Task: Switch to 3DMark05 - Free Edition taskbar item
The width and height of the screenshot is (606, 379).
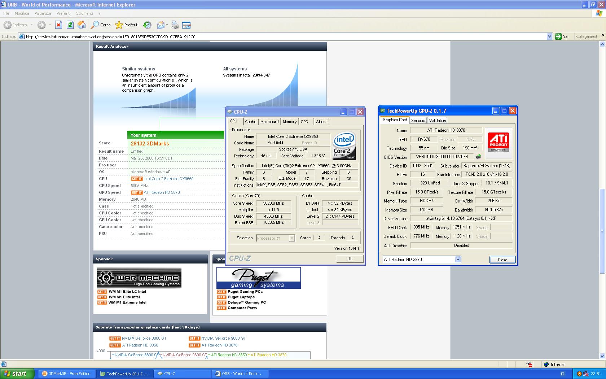Action: (x=66, y=374)
